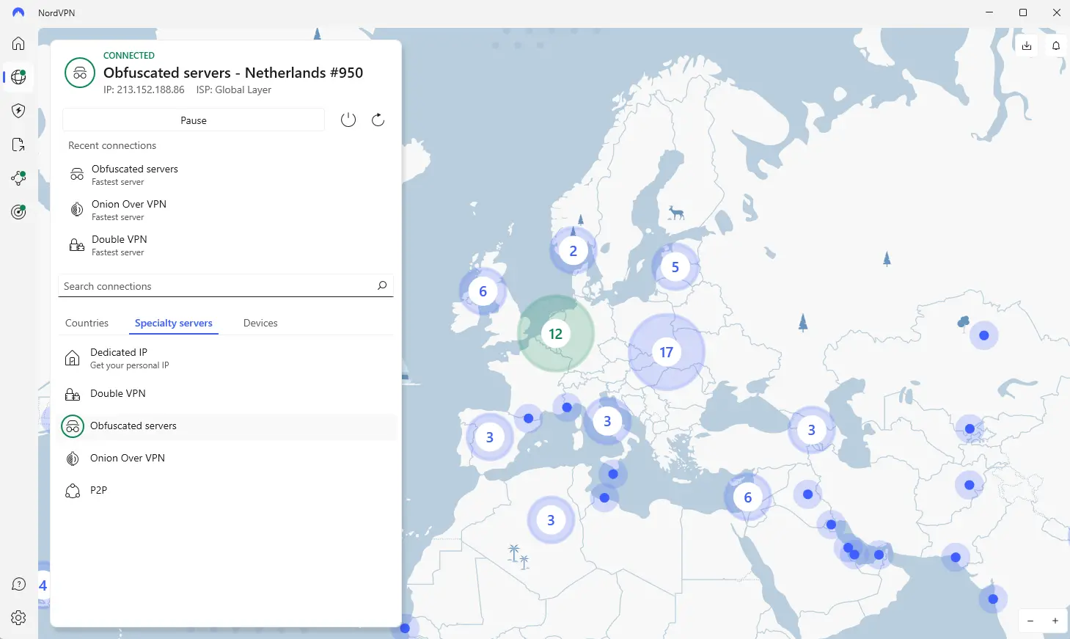Viewport: 1070px width, 639px height.
Task: Open the Devices tab
Action: point(260,323)
